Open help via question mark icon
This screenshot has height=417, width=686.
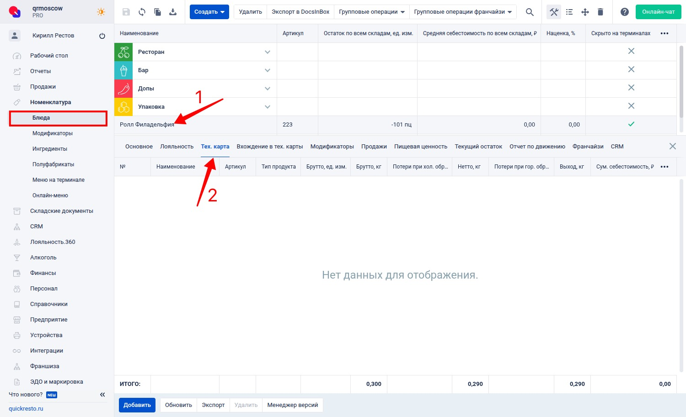pyautogui.click(x=624, y=12)
